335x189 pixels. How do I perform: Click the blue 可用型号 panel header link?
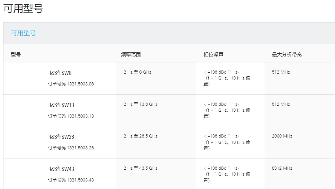[x=23, y=33]
